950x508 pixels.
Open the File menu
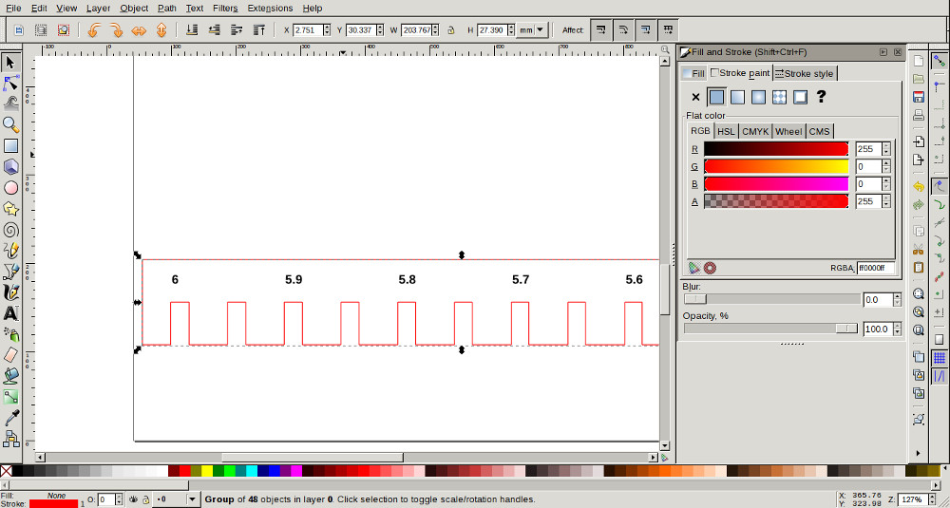pos(13,8)
